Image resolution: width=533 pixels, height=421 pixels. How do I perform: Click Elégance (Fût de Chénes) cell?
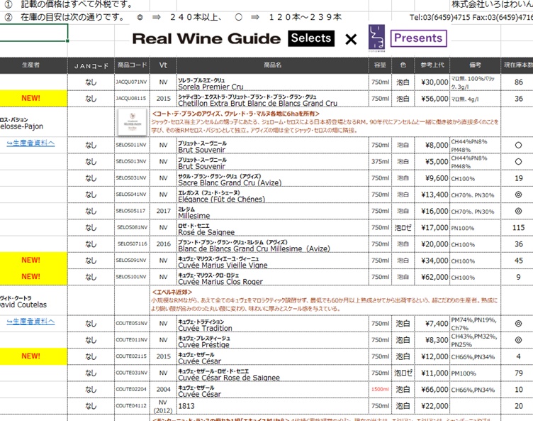pos(273,195)
